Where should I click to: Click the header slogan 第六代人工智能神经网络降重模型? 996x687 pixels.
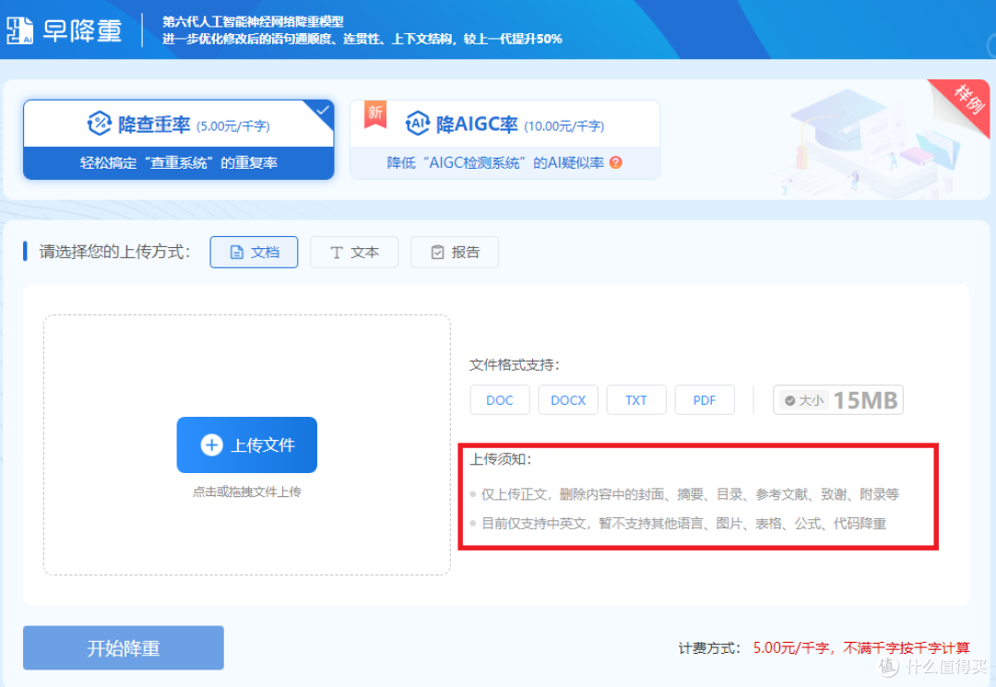coord(253,21)
